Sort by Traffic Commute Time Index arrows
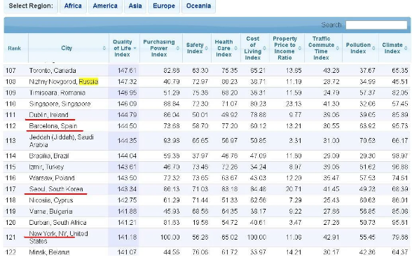412x262 pixels. point(338,48)
